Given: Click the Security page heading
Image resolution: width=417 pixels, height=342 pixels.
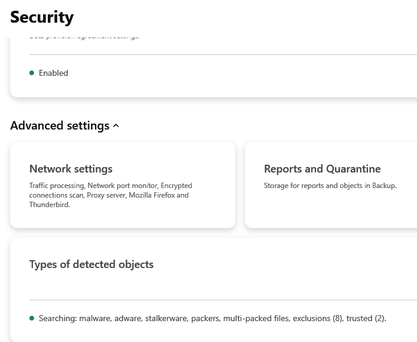Looking at the screenshot, I should [x=42, y=17].
